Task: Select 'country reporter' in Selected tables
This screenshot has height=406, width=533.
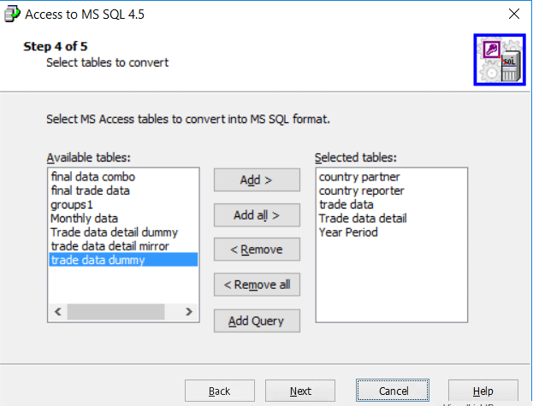Action: (391, 191)
